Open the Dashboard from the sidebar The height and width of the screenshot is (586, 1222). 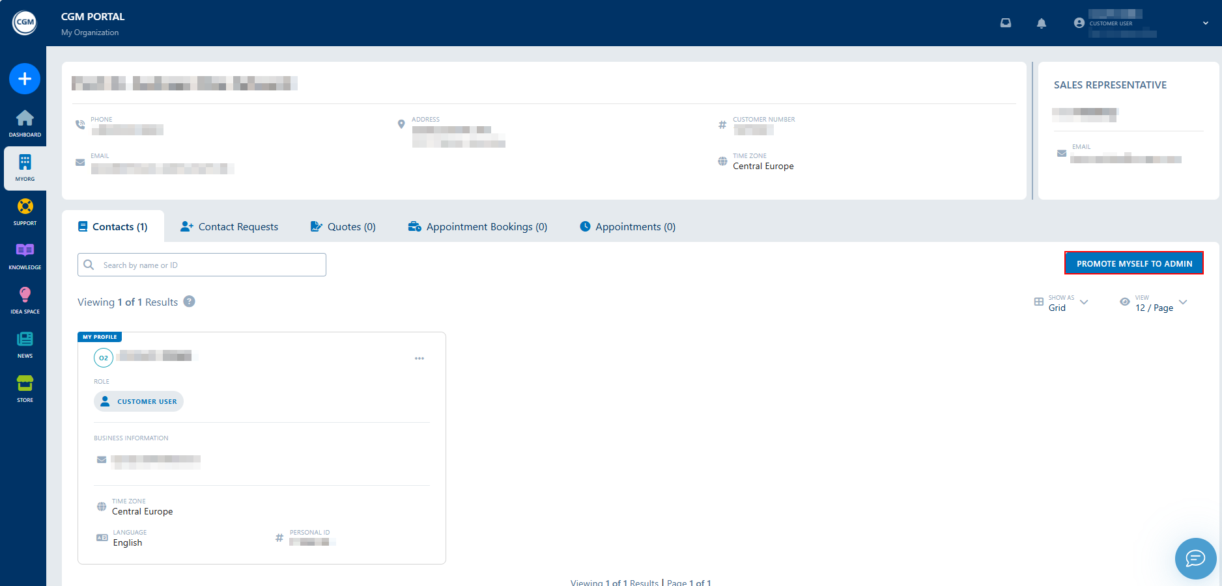click(x=24, y=124)
